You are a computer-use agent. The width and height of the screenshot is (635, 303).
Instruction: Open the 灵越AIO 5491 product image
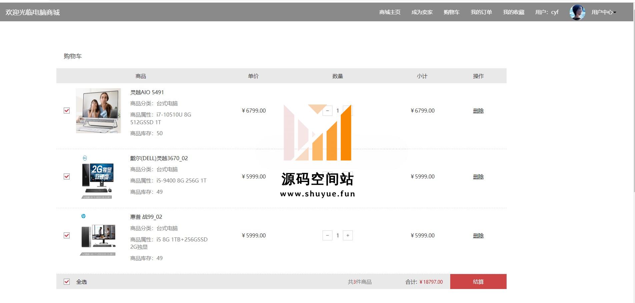tap(98, 111)
